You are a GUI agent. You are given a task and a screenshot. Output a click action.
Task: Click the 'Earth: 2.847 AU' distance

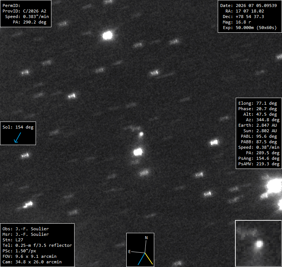click(257, 125)
